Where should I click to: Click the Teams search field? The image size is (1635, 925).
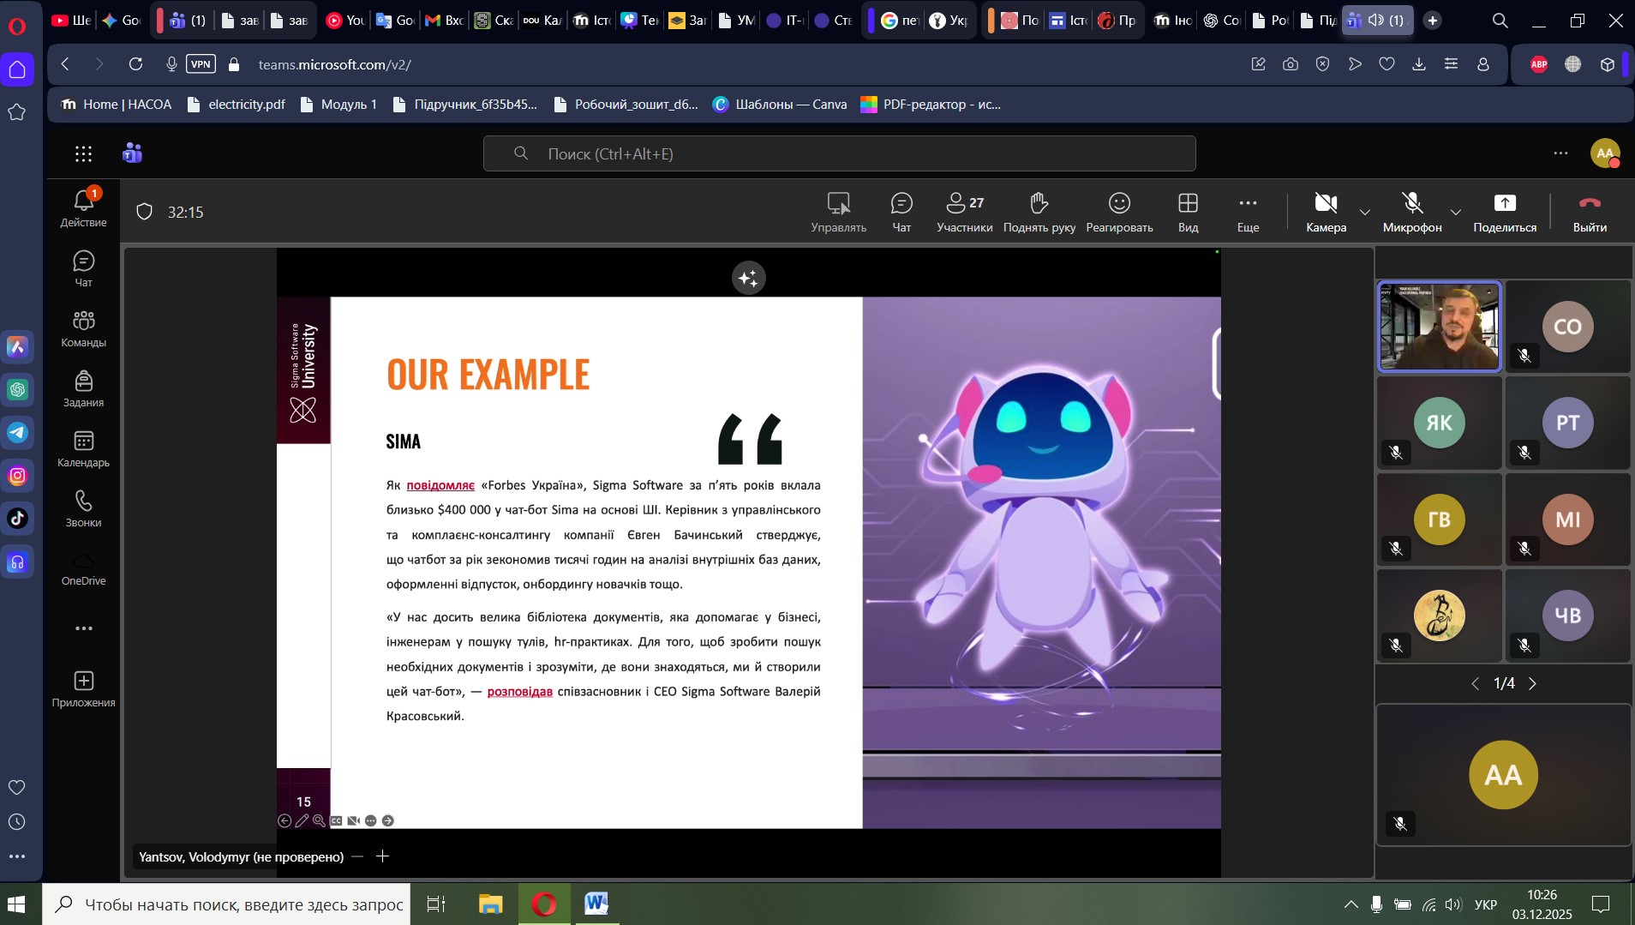(839, 153)
